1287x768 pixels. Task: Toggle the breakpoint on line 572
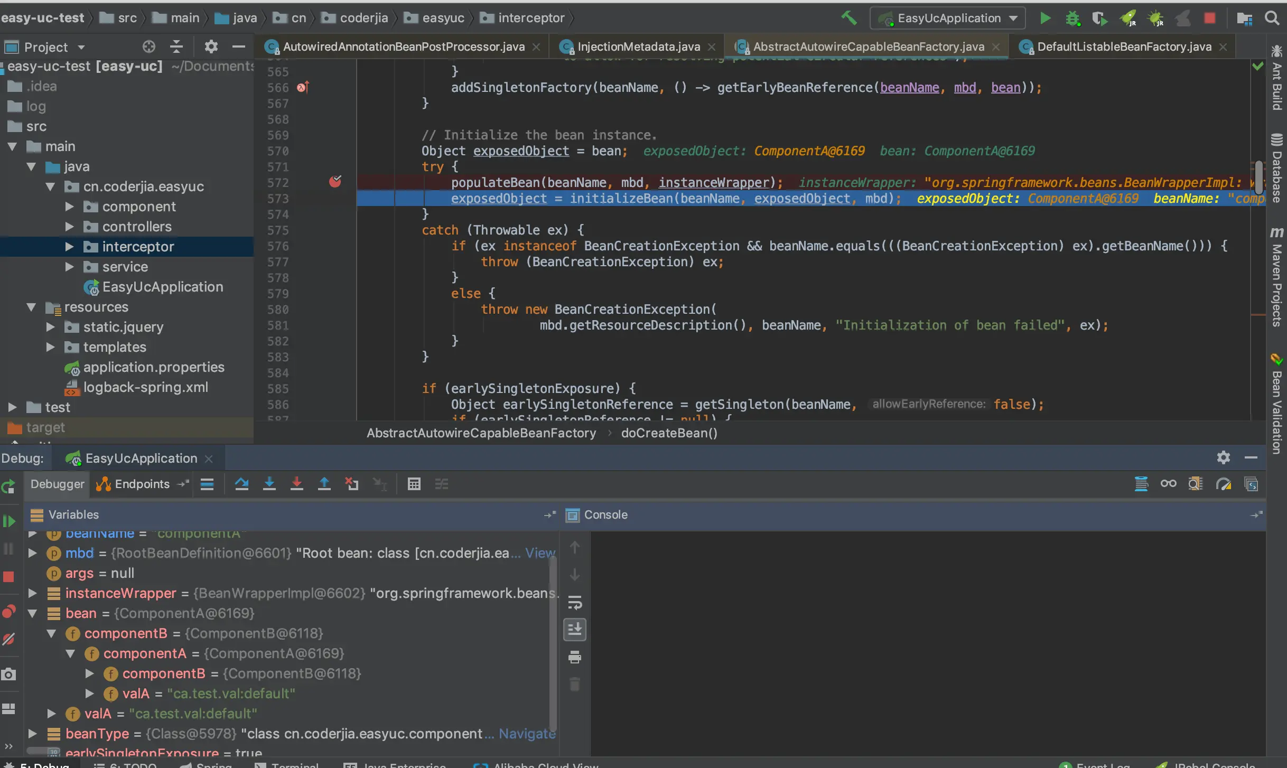tap(335, 182)
